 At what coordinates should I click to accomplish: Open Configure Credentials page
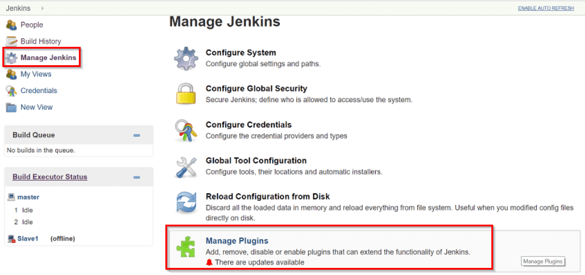pyautogui.click(x=248, y=124)
